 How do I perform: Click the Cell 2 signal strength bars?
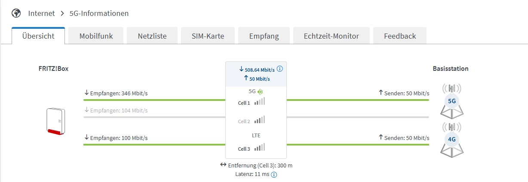tap(259, 120)
